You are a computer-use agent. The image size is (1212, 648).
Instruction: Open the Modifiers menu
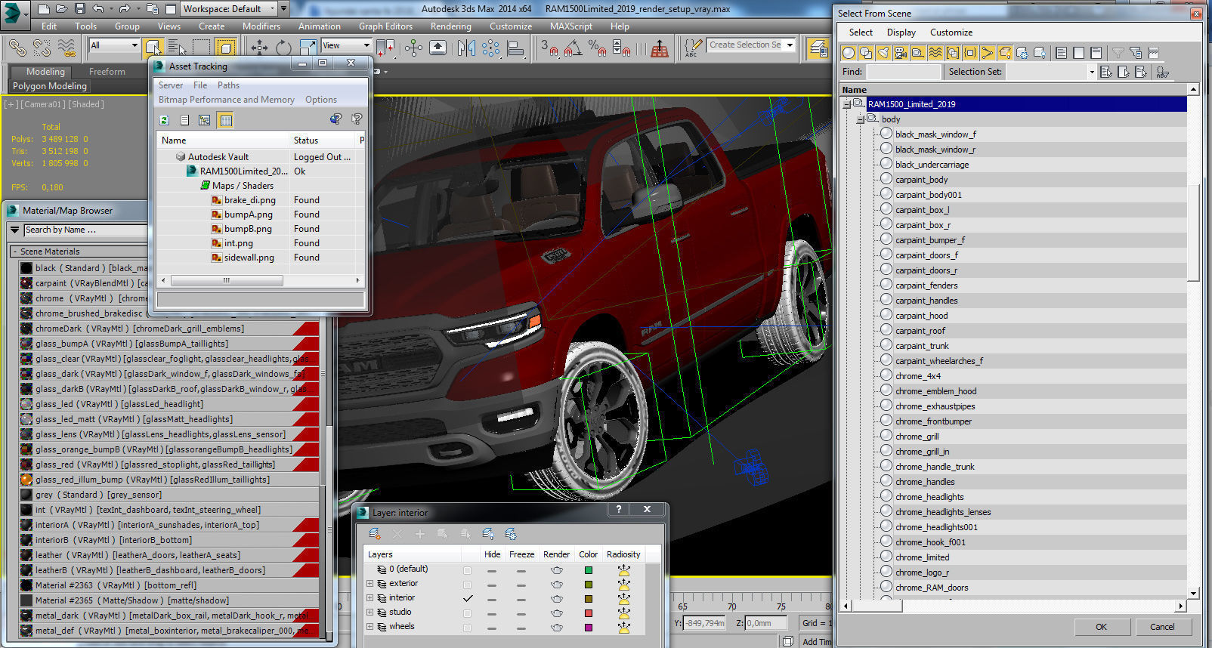tap(261, 26)
